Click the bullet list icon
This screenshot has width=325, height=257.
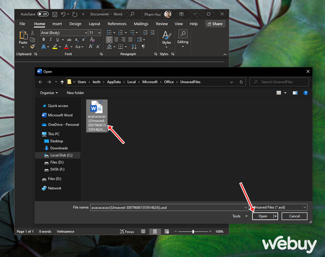109,33
